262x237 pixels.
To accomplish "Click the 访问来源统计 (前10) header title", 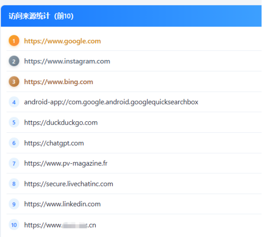I will (x=41, y=16).
